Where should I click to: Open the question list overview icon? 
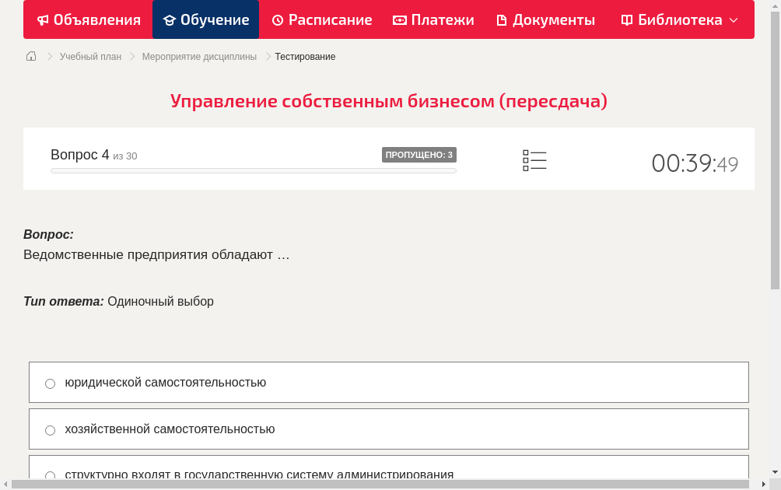pyautogui.click(x=534, y=160)
